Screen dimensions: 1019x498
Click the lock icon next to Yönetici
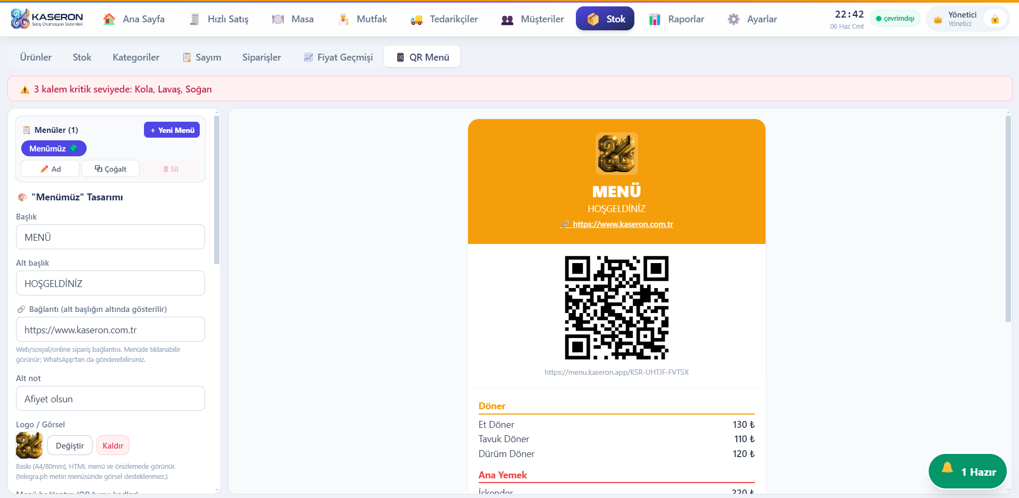click(x=995, y=19)
